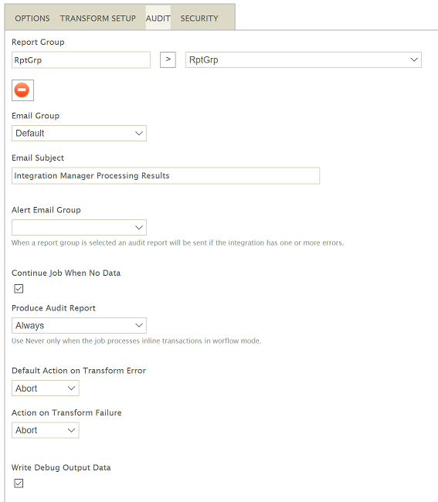438x502 pixels.
Task: Click the Email Subject input field
Action: pyautogui.click(x=165, y=175)
